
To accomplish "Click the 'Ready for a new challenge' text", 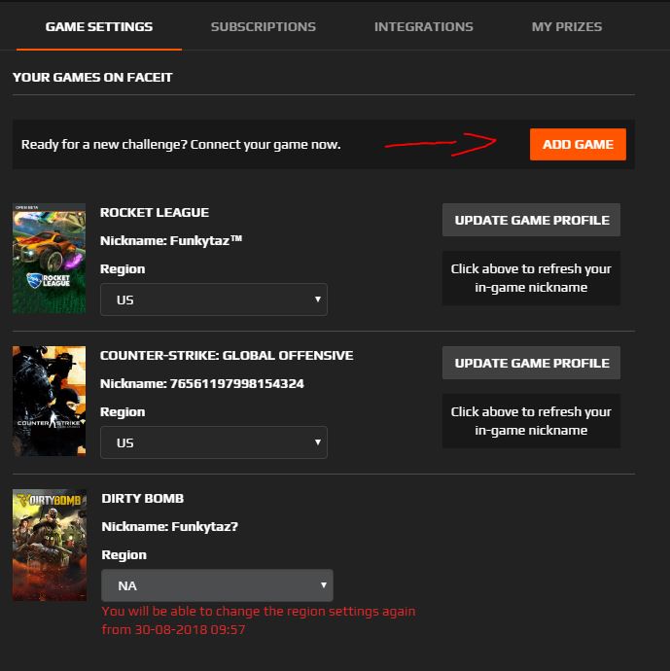I will point(181,144).
